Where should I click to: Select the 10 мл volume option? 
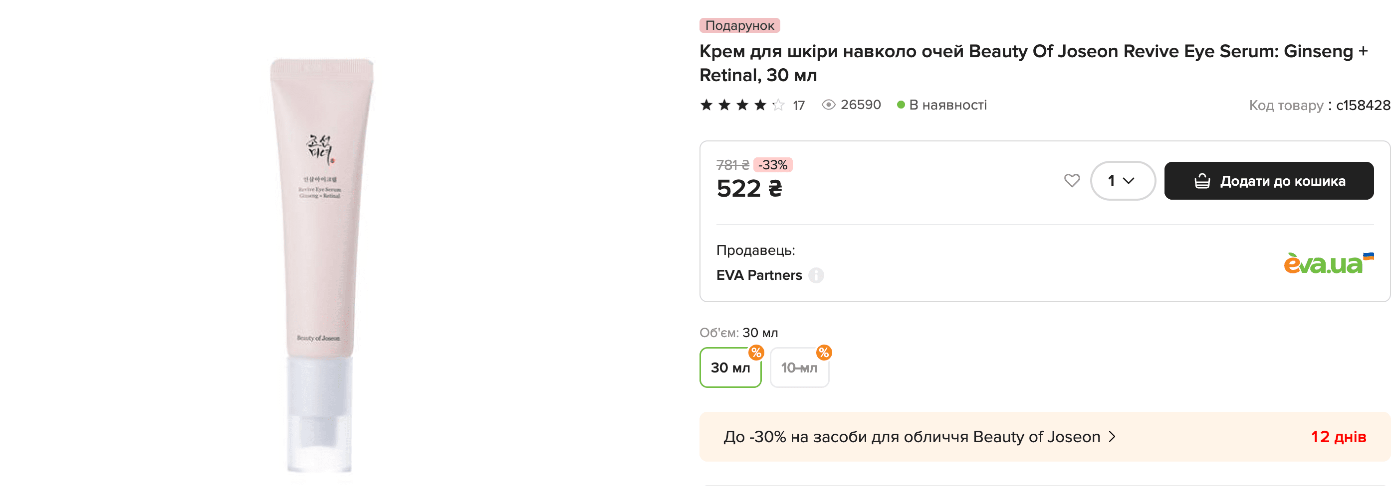799,368
